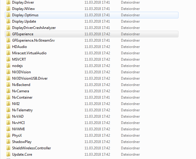This screenshot has height=159, width=196.
Task: Click the GFExperience.NvStreamSrv folder icon
Action: (8, 40)
